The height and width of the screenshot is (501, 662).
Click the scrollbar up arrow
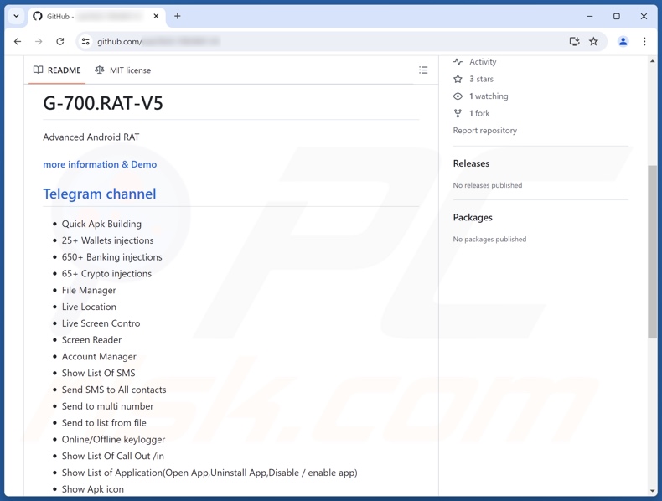pos(652,62)
